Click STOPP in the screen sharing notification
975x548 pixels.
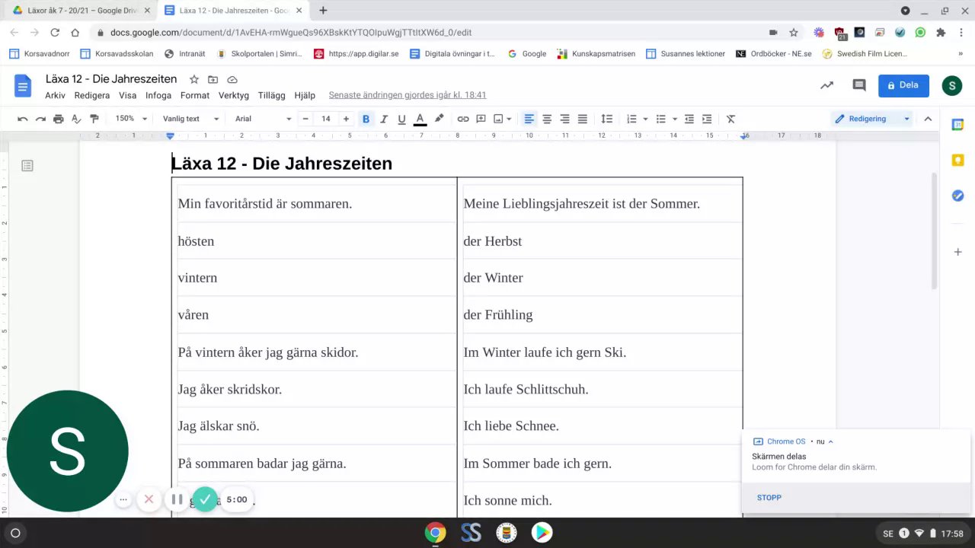coord(769,498)
